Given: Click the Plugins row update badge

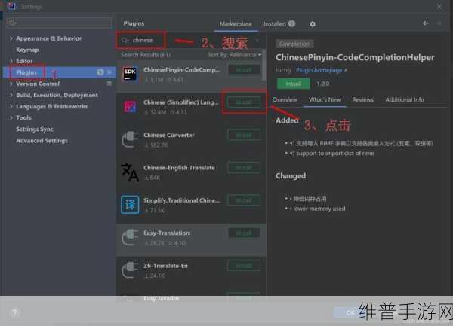Looking at the screenshot, I should point(100,72).
